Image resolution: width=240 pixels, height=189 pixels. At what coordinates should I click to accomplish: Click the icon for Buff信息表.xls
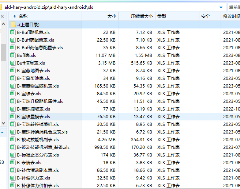(13, 63)
